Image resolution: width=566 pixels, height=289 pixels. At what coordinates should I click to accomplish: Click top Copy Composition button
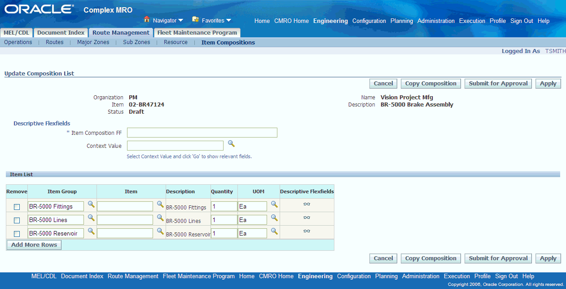point(430,84)
